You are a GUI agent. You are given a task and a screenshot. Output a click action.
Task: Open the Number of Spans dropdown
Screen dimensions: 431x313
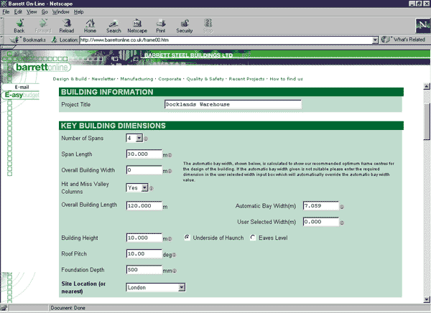coord(133,139)
